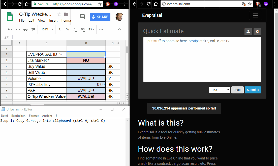Click the formula bar in Sheets
This screenshot has width=278, height=166.
tap(70, 37)
